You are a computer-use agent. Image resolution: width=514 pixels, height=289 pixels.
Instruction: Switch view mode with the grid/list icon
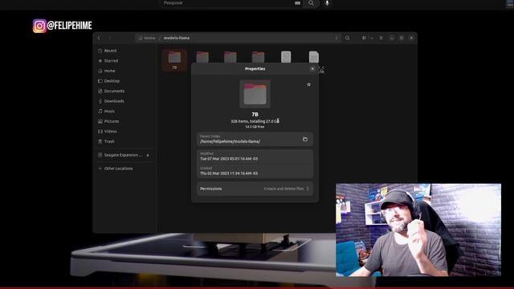364,38
